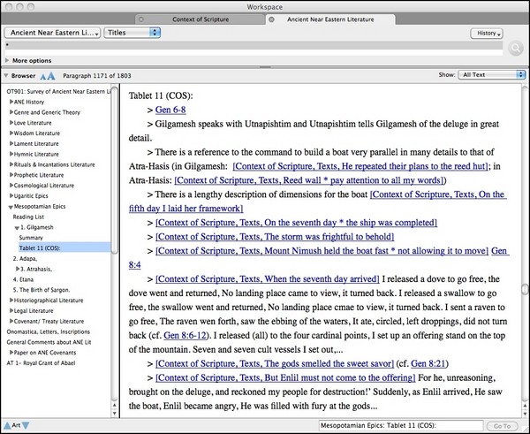The image size is (530, 434).
Task: Expand Prophetic Literature node
Action: (x=11, y=175)
